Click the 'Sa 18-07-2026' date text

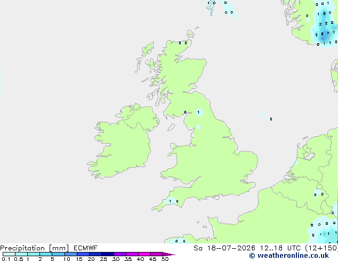coord(224,248)
